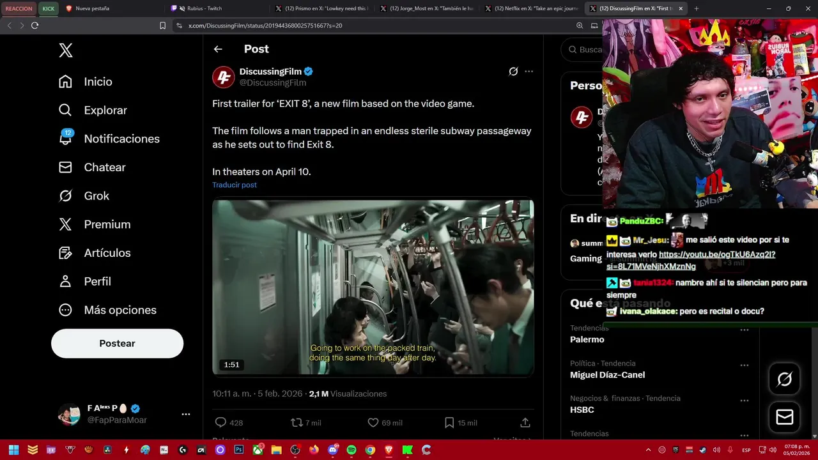Open a new browser tab with plus
818x460 pixels.
696,8
